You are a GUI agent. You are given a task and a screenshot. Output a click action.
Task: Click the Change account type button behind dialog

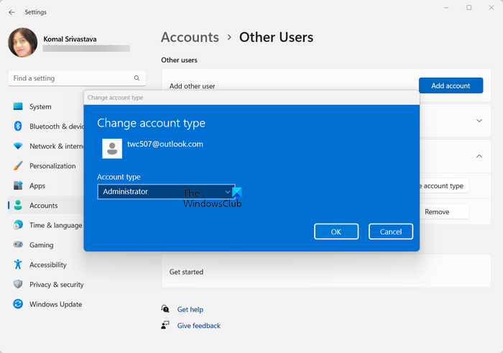pos(444,185)
